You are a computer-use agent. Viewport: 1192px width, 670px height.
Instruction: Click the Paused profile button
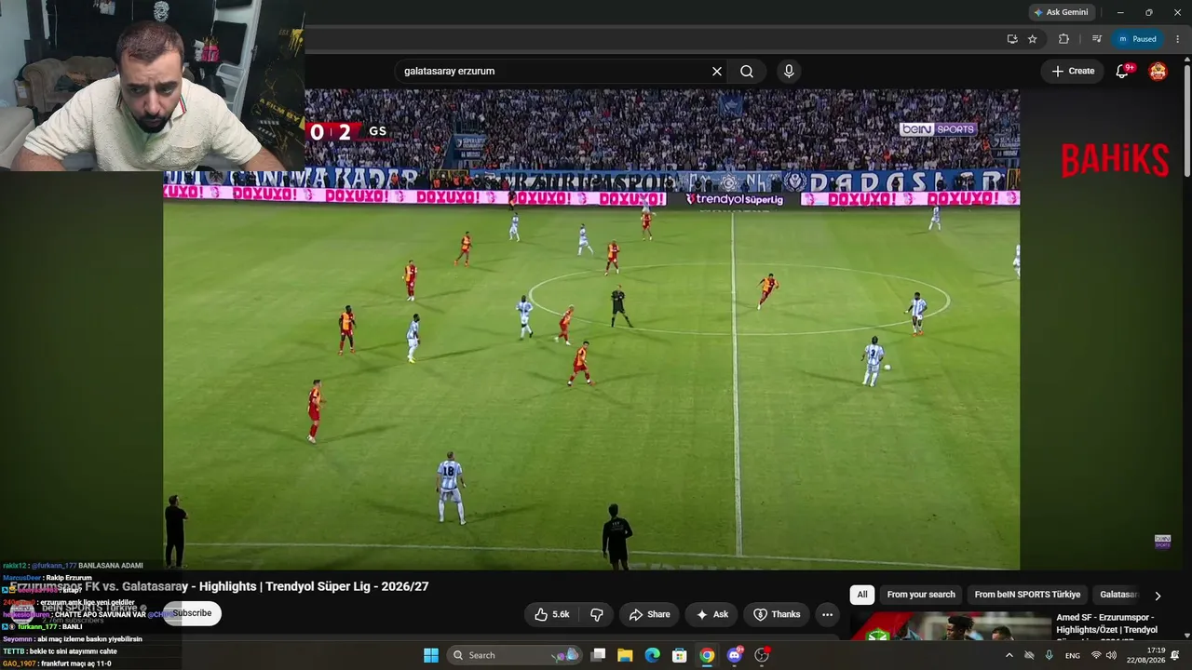(1138, 39)
